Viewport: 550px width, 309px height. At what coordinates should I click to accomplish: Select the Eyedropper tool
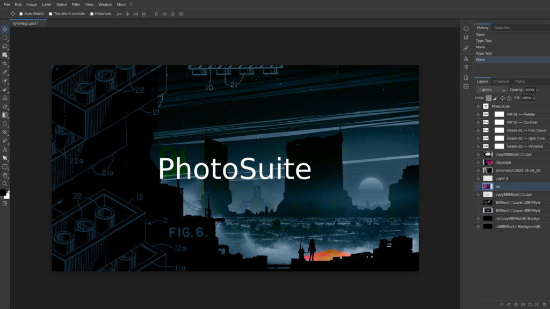point(5,72)
